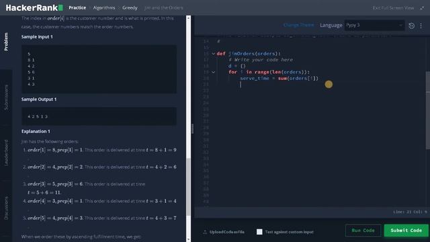The image size is (430, 242).
Task: Click the collapse full screen arrows icon
Action: click(422, 8)
